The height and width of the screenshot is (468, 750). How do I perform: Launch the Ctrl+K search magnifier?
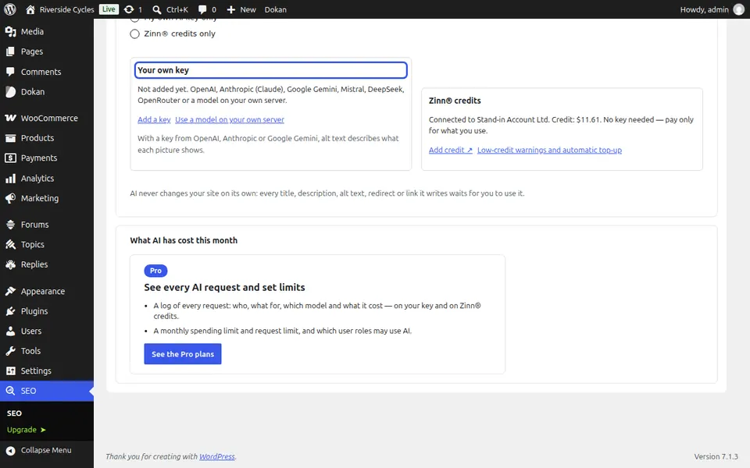[x=156, y=9]
